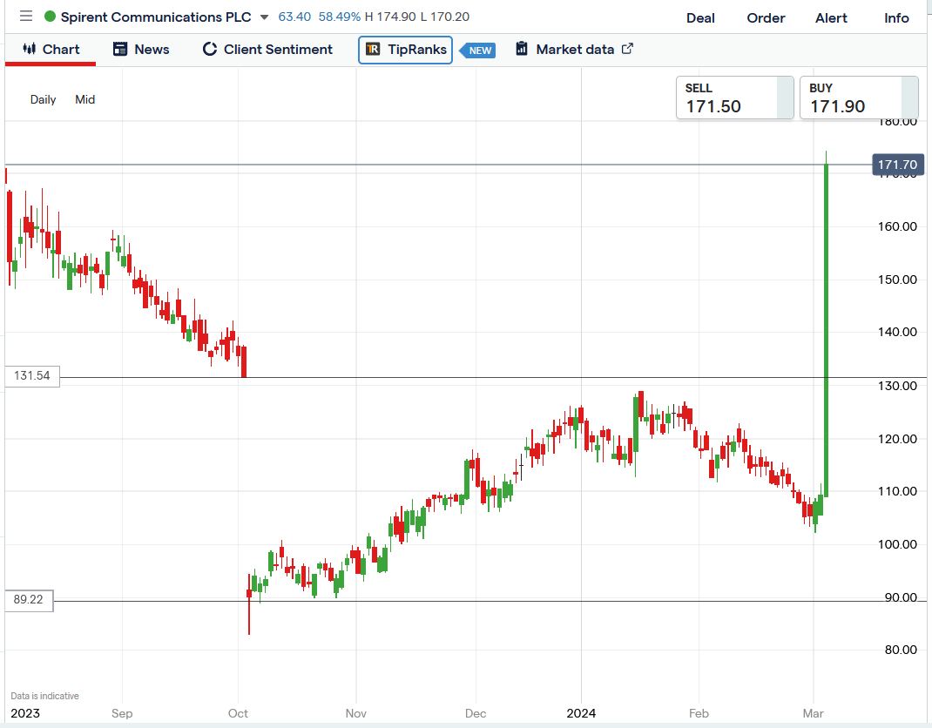Click the Mar date axis label
Viewport: 932px width, 728px height.
click(x=814, y=713)
